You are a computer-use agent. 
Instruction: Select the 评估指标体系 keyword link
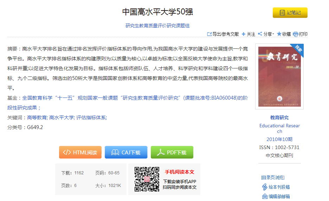pos(91,118)
